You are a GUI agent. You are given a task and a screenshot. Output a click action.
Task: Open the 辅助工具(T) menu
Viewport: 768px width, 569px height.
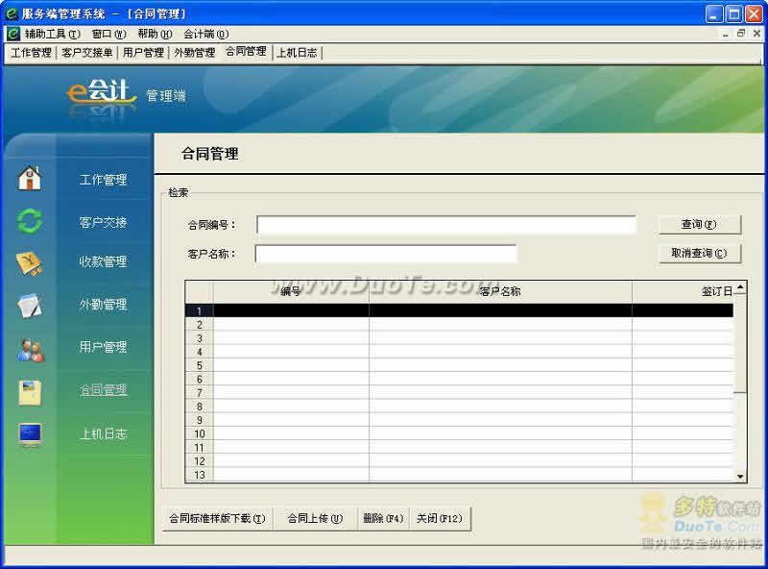coord(53,34)
